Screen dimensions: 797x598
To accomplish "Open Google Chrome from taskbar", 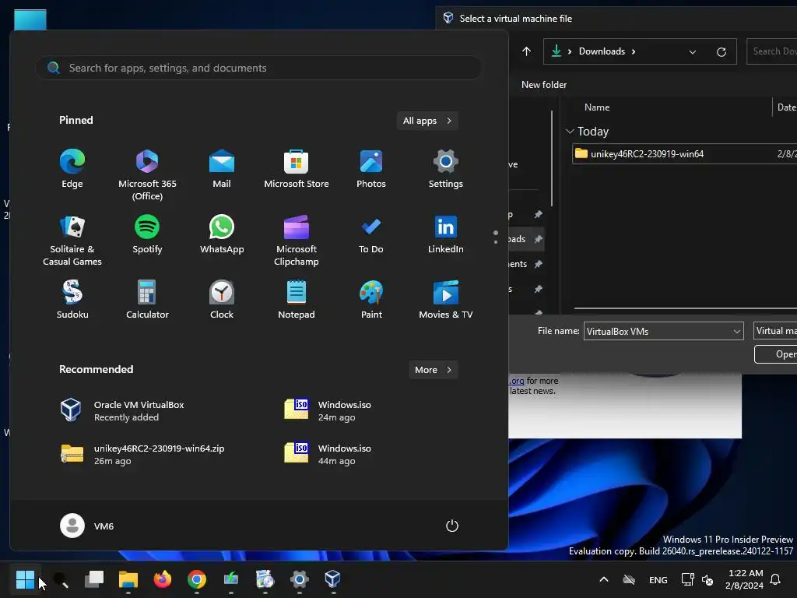I will coord(197,579).
